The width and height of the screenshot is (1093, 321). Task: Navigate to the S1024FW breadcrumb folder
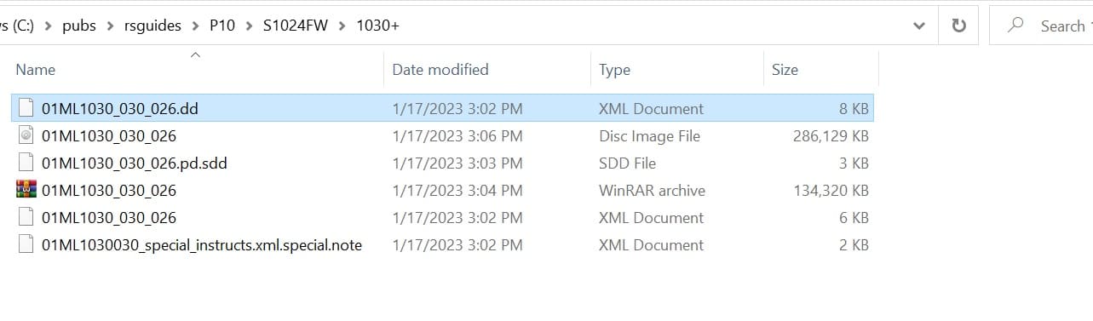pos(295,26)
